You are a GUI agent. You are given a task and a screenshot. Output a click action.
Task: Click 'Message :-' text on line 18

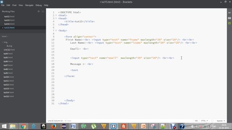tap(78, 64)
